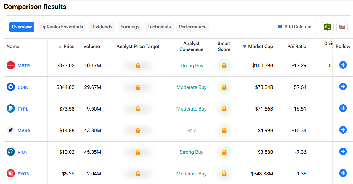This screenshot has height=184, width=353.
Task: Sort table by Market Cap column
Action: click(258, 47)
